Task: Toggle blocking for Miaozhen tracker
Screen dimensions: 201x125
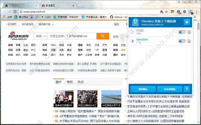Action: [182, 41]
